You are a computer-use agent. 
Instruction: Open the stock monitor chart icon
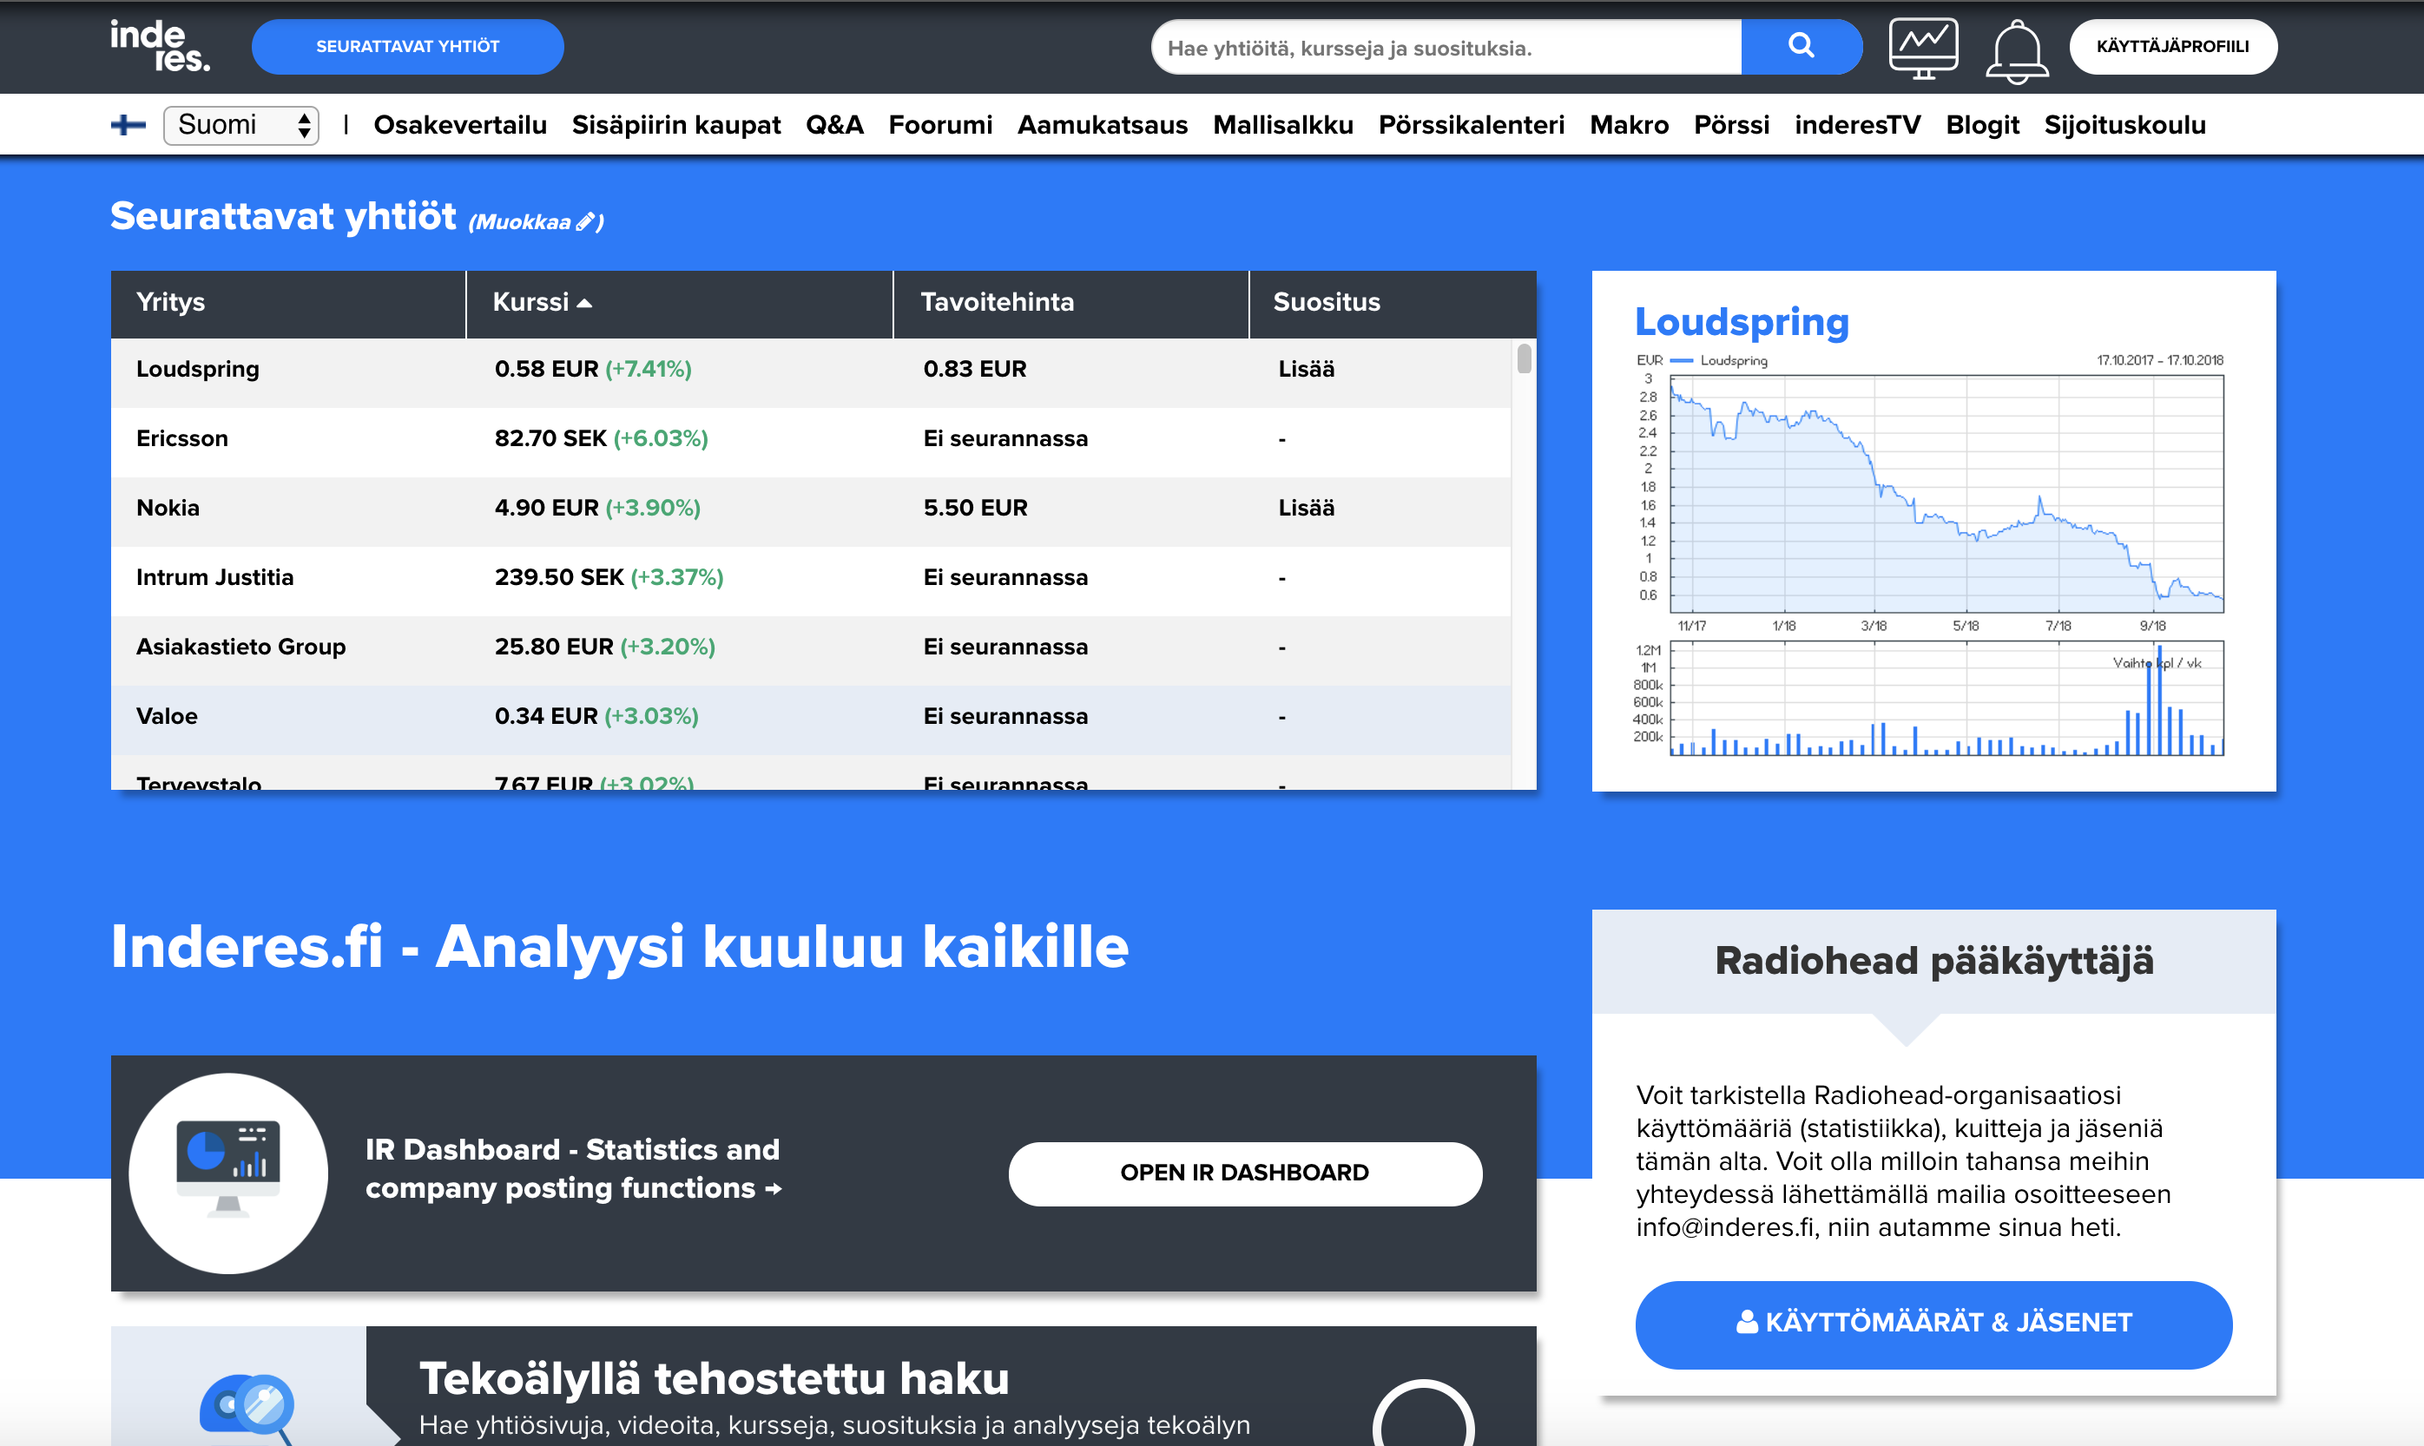(x=1922, y=47)
